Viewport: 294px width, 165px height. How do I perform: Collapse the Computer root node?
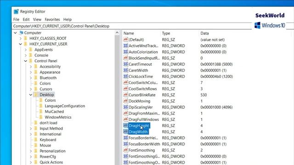(15, 33)
